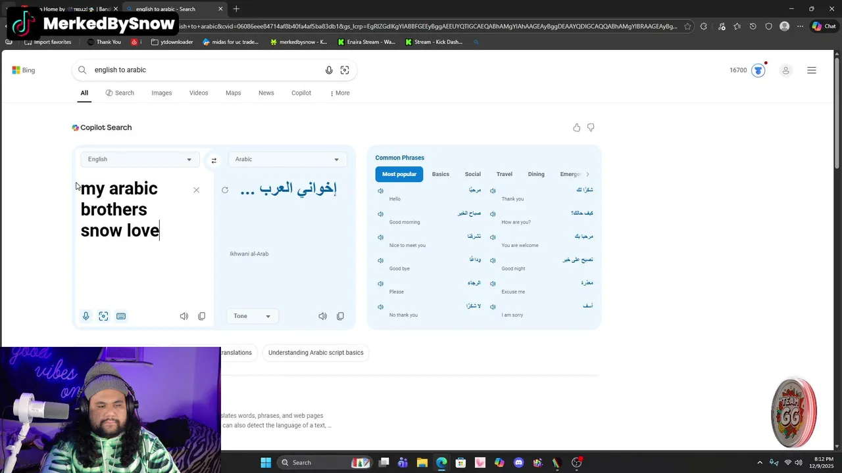Open the Bing account profile icon
The width and height of the screenshot is (842, 473).
pyautogui.click(x=785, y=70)
